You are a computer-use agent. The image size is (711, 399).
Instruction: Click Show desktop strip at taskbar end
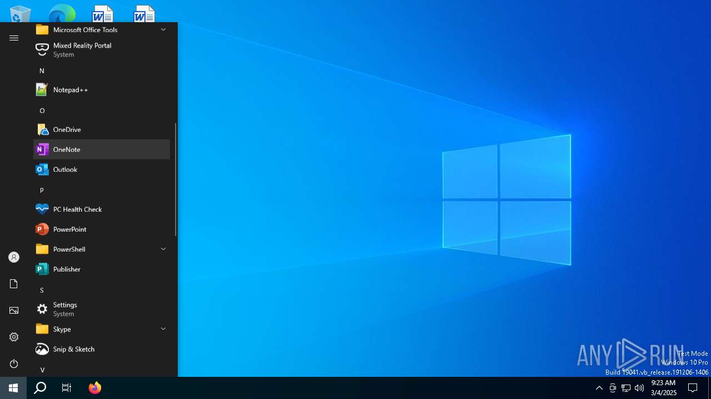tap(709, 388)
